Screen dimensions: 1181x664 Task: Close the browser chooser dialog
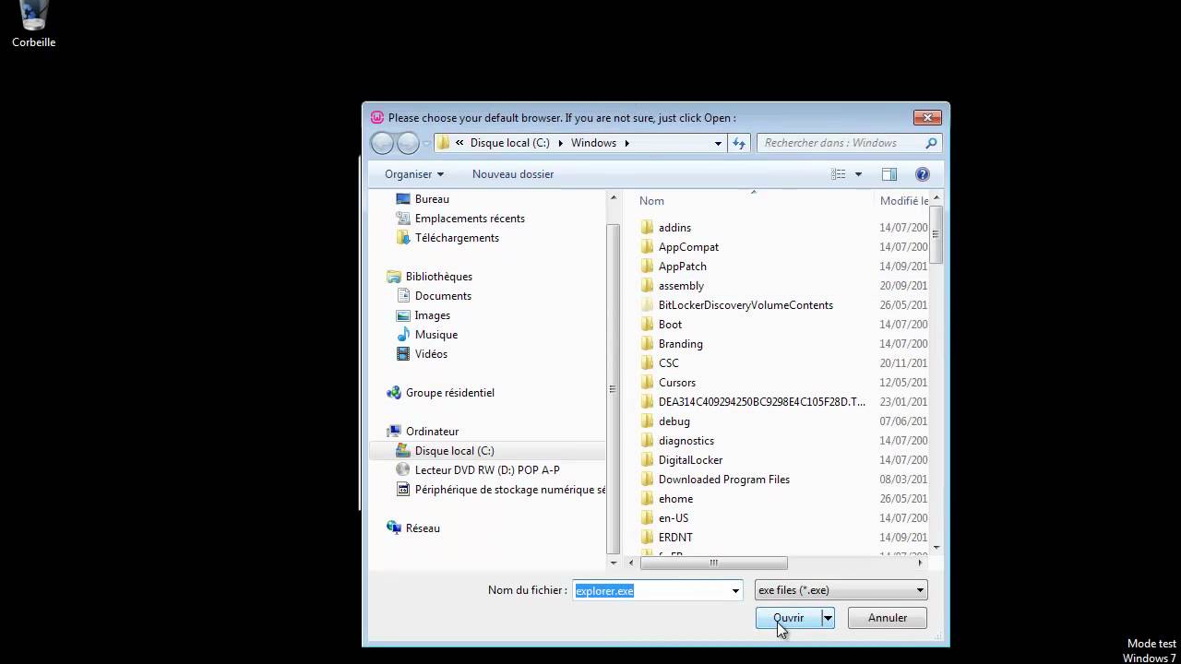click(927, 117)
